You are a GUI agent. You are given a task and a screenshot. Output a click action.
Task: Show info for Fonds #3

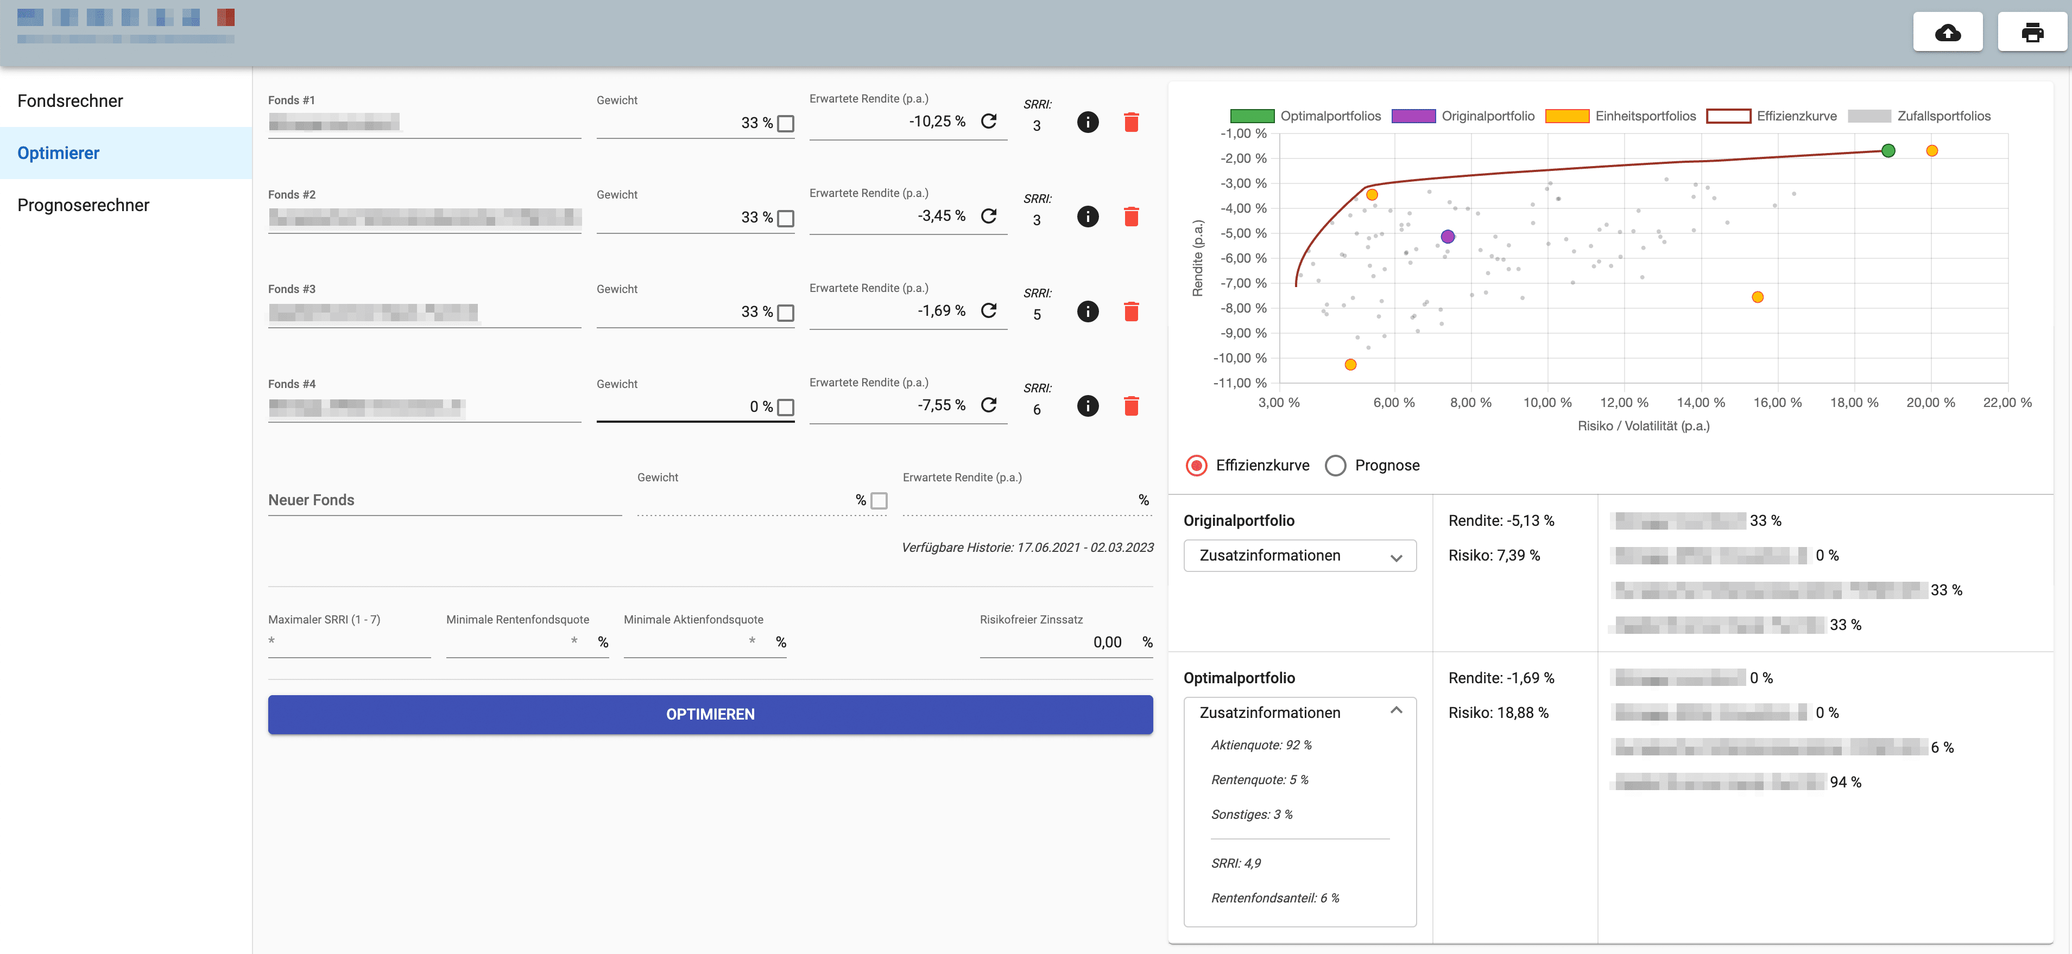pos(1088,311)
